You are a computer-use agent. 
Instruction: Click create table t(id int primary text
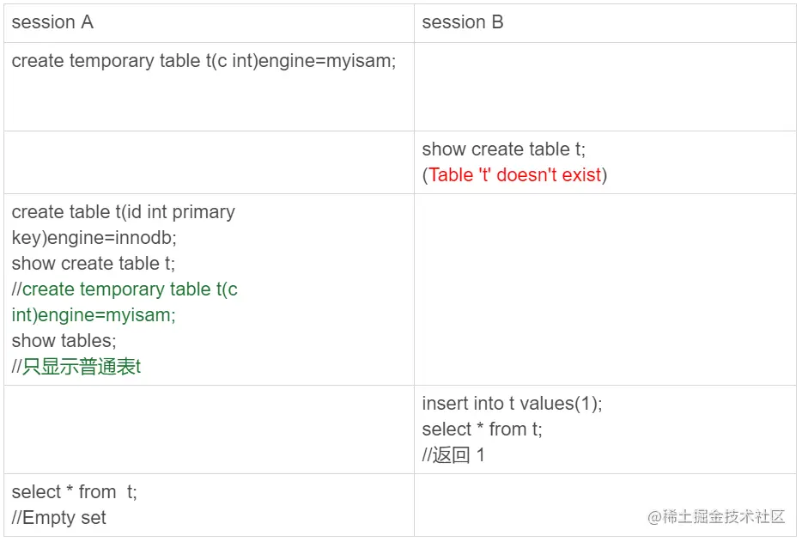pyautogui.click(x=124, y=212)
